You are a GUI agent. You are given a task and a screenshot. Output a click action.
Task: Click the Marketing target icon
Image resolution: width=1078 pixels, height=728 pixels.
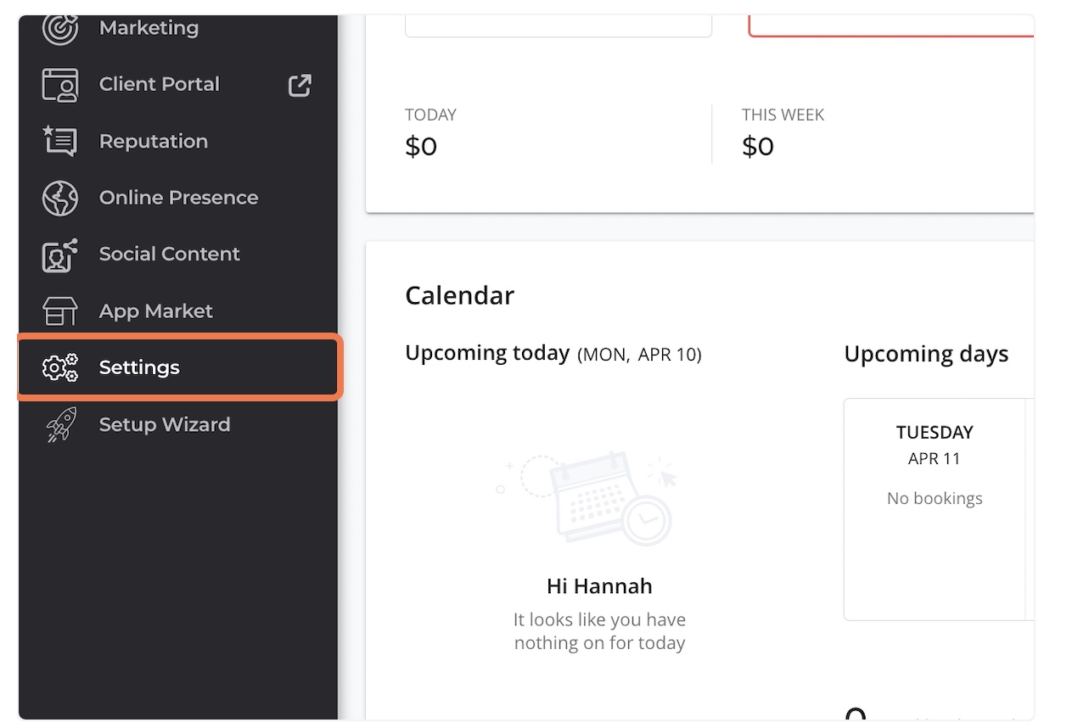[x=60, y=30]
